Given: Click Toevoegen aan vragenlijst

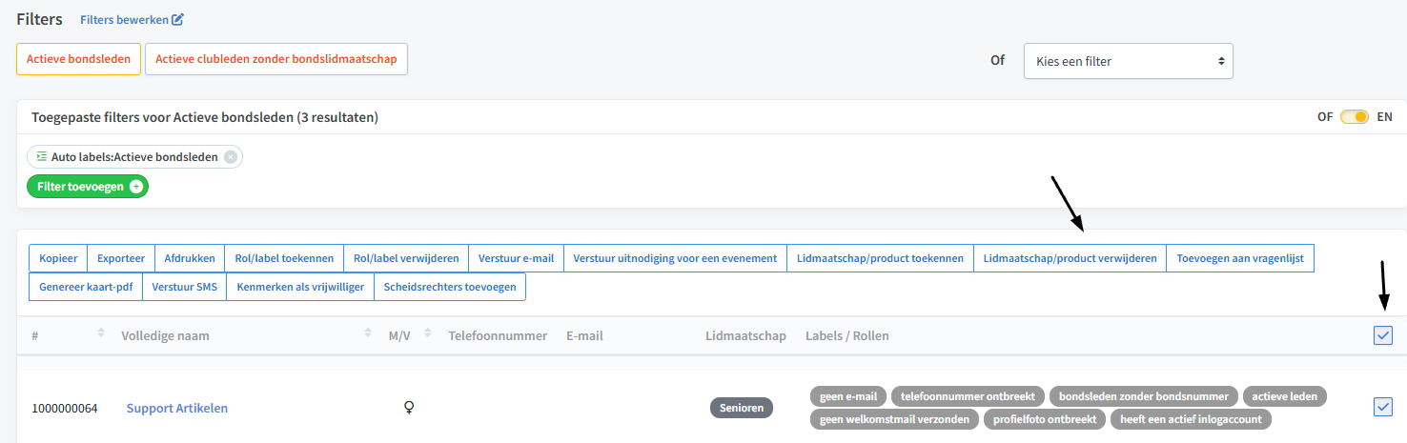Looking at the screenshot, I should pos(1240,258).
